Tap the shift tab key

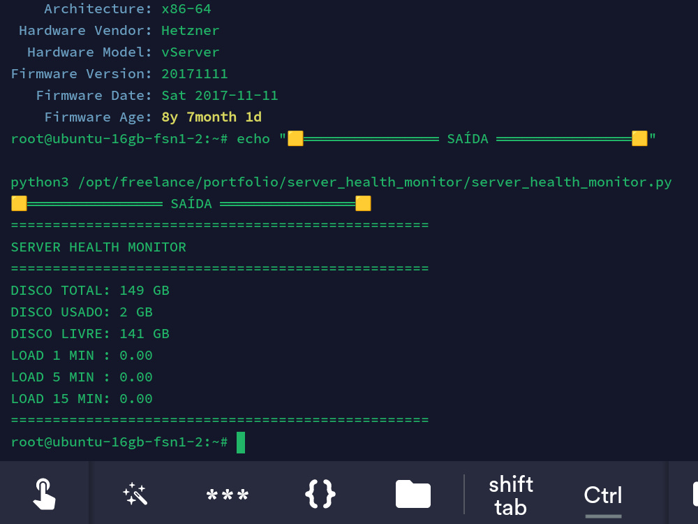point(511,495)
